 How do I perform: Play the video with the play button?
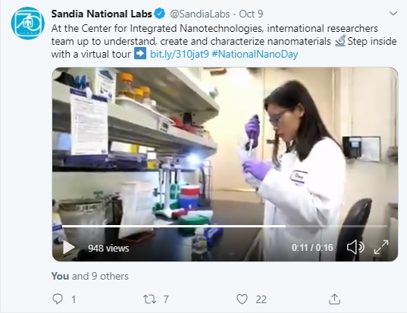(x=69, y=247)
